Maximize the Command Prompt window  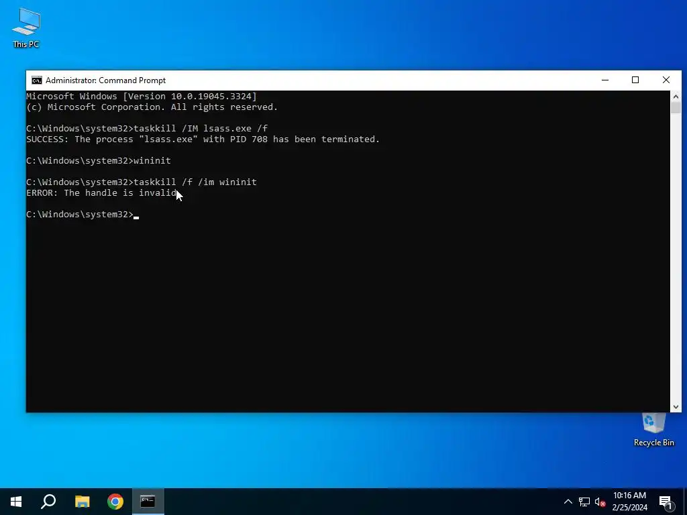[635, 80]
